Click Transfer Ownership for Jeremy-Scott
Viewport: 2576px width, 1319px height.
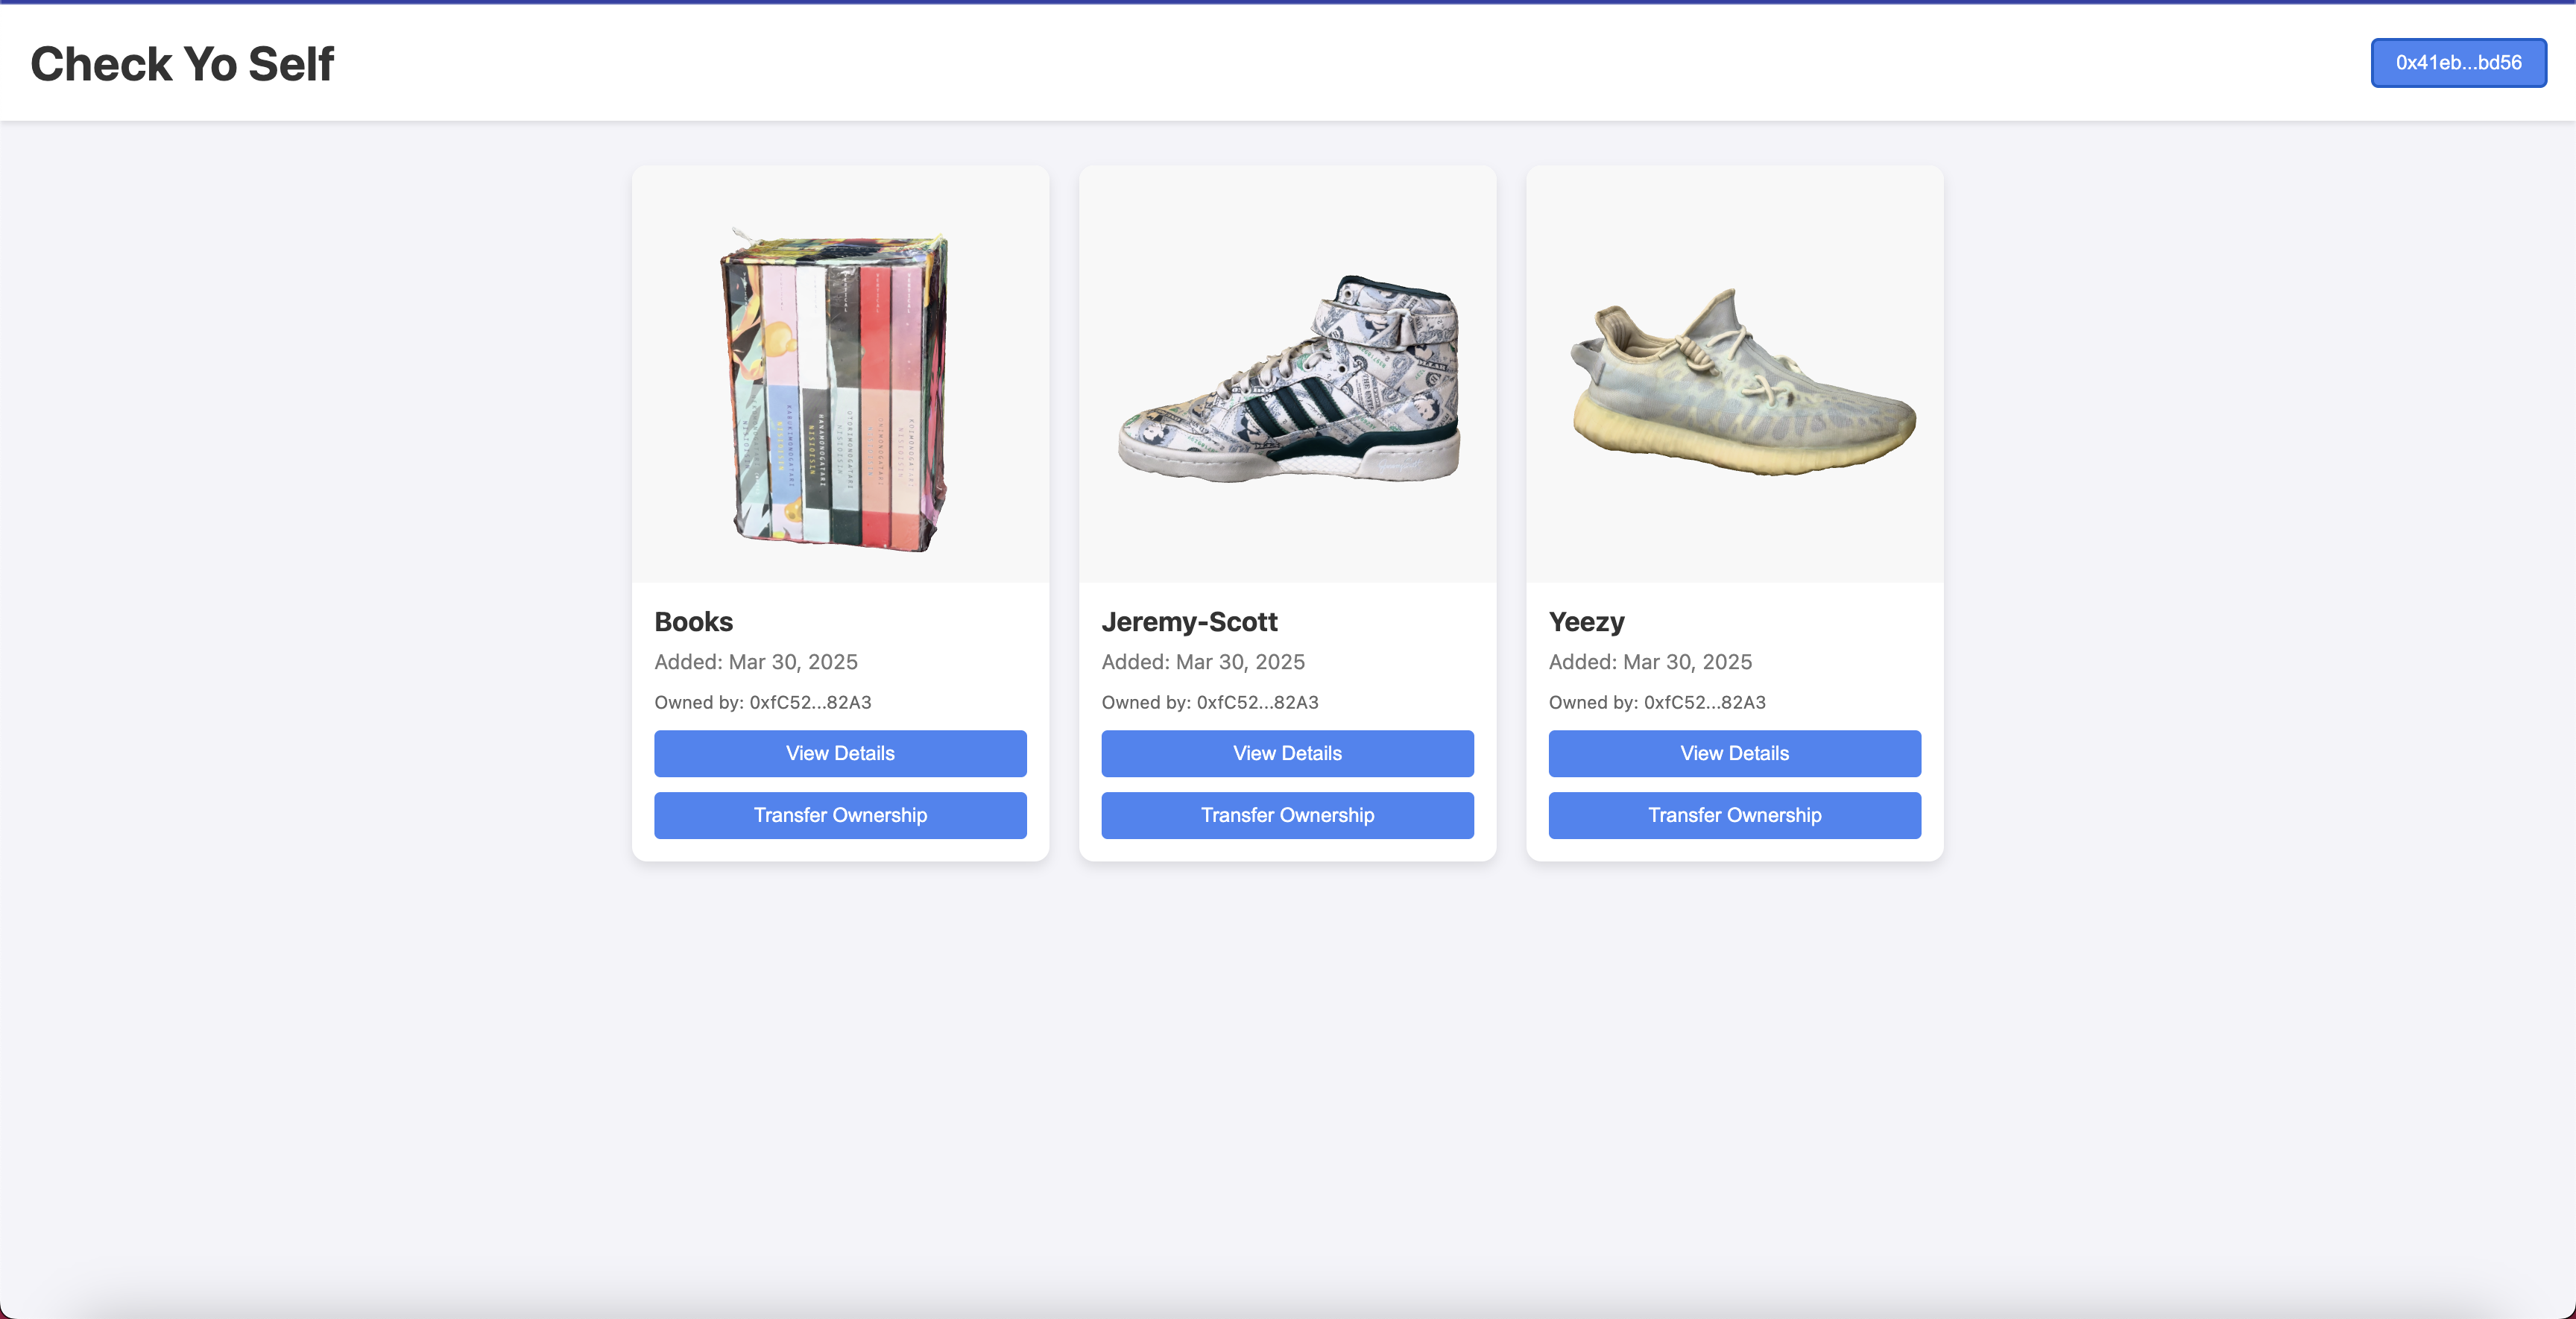1287,815
